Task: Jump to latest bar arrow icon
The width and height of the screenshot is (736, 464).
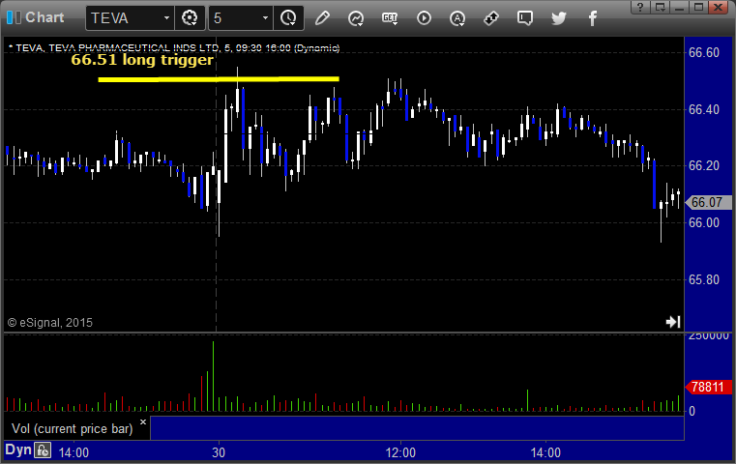Action: tap(673, 321)
